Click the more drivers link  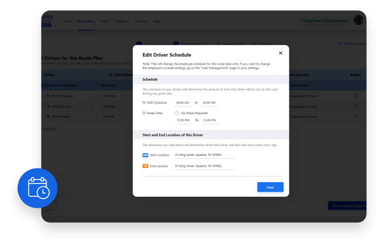pyautogui.click(x=49, y=129)
